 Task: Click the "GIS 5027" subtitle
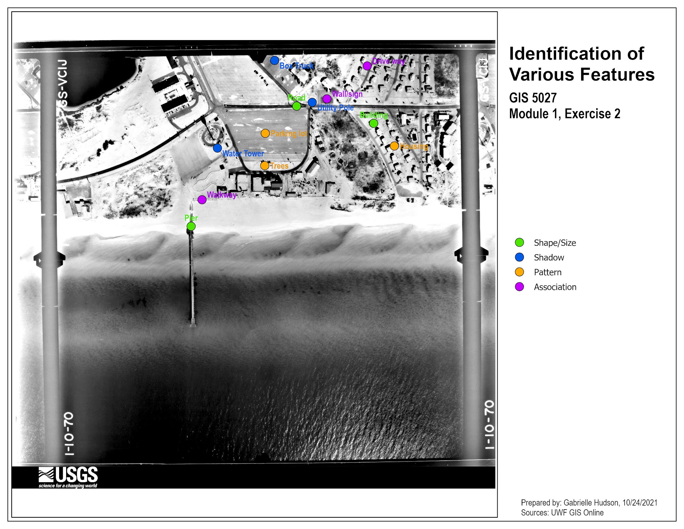pos(533,98)
